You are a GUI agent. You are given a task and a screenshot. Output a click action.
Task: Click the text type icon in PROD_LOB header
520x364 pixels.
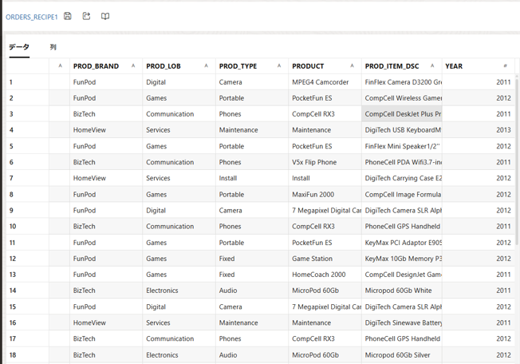pos(207,65)
